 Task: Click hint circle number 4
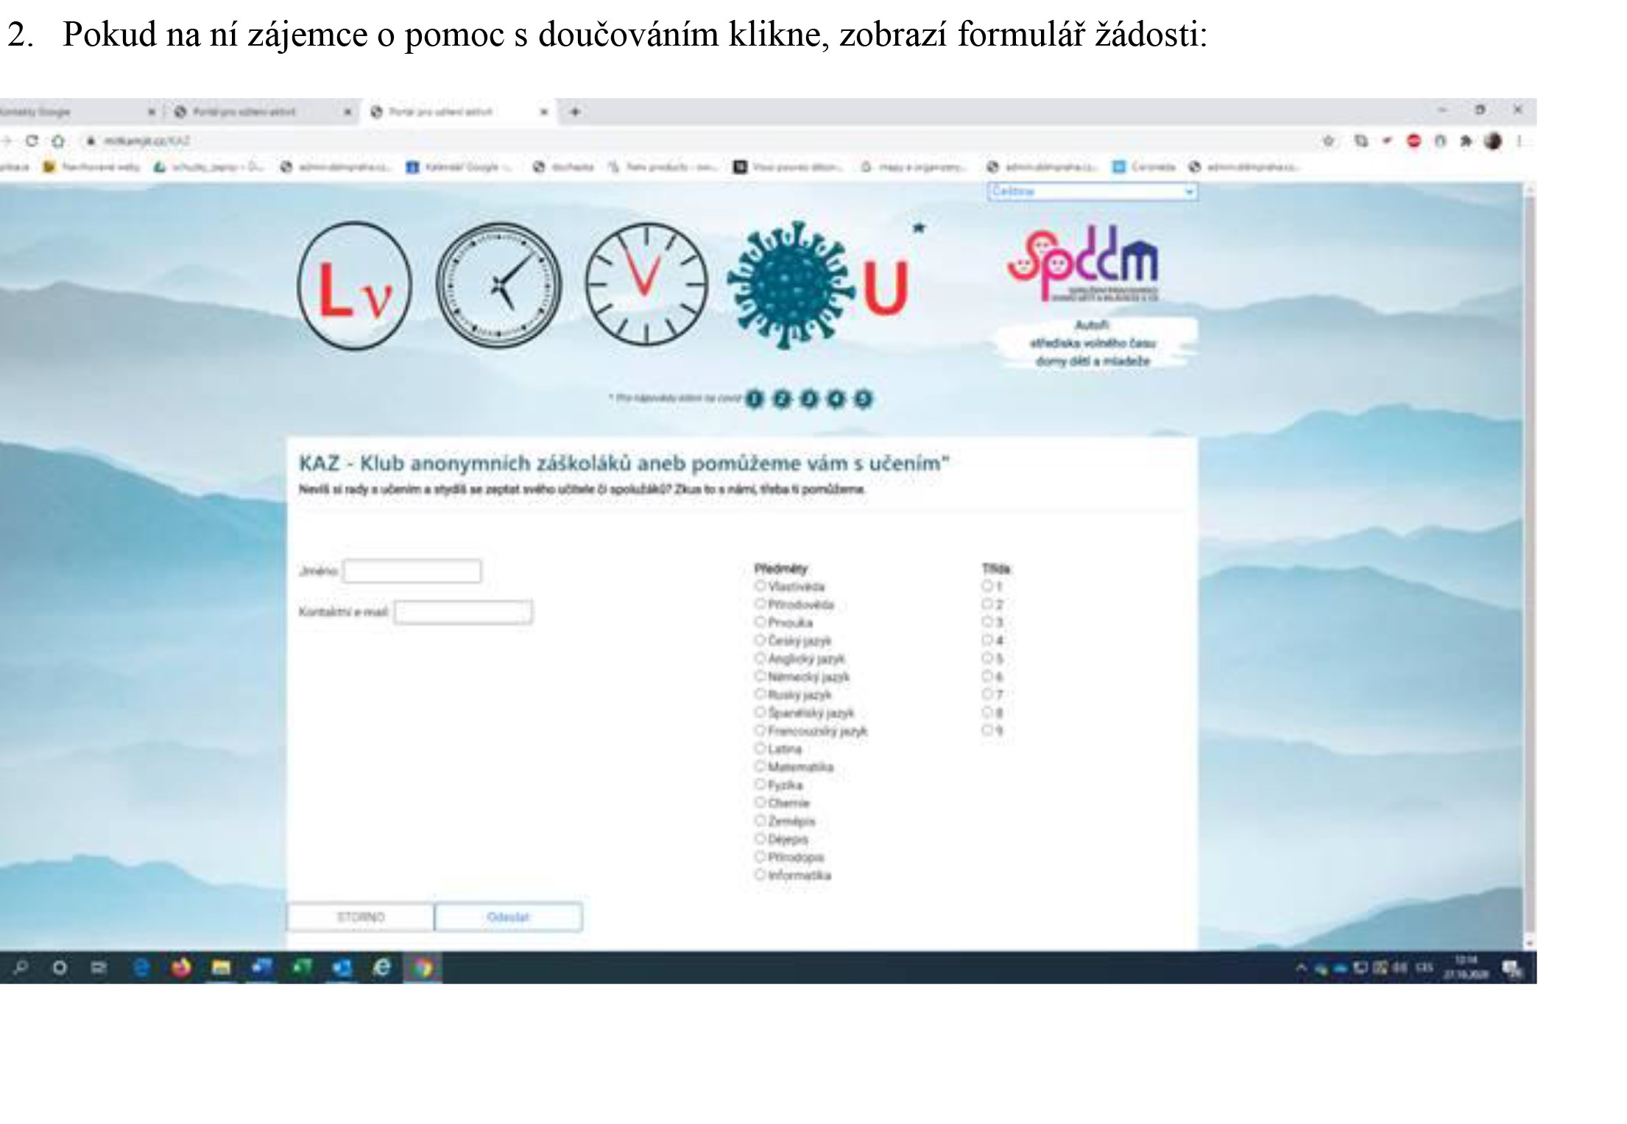(836, 399)
